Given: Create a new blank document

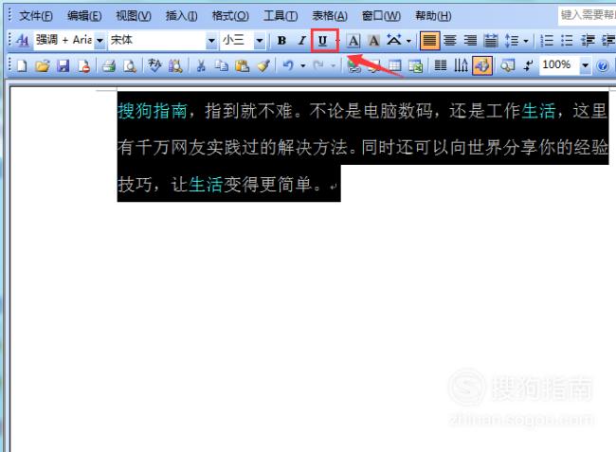Looking at the screenshot, I should click(x=22, y=65).
